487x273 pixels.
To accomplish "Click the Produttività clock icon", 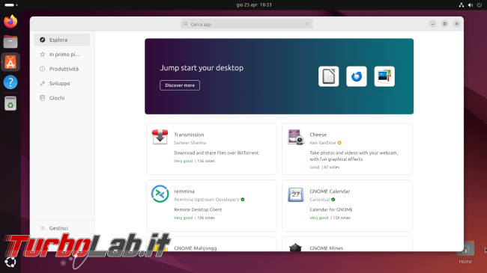I will pos(43,69).
